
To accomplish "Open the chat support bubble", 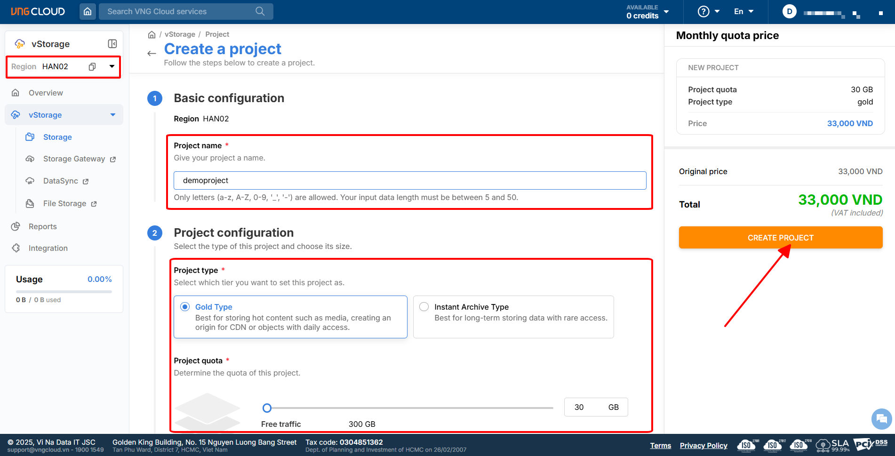I will (x=881, y=418).
